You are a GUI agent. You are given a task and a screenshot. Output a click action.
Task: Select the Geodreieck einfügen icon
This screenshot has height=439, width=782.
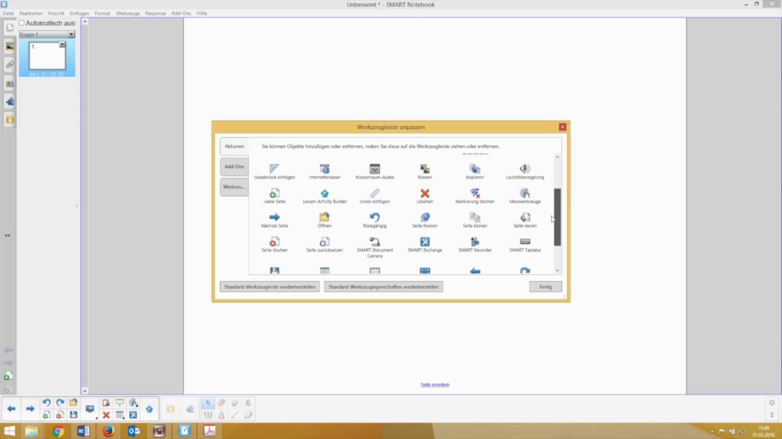274,168
